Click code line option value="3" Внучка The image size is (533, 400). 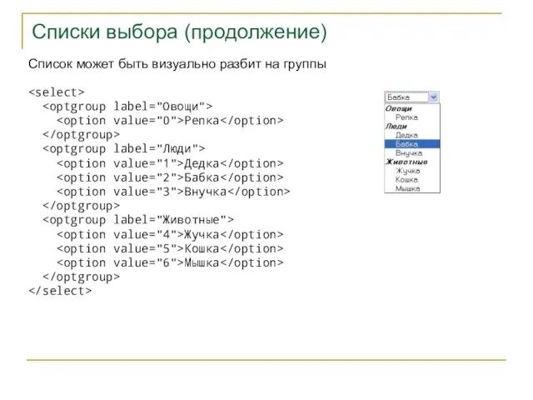pyautogui.click(x=173, y=192)
